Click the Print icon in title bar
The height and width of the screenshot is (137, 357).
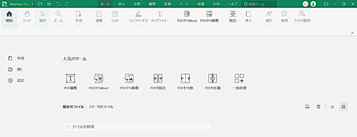pos(49,4)
